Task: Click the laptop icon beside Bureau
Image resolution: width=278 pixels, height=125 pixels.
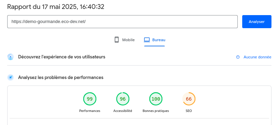Action: pyautogui.click(x=147, y=40)
